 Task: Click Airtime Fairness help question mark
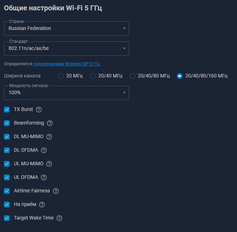pyautogui.click(x=56, y=191)
